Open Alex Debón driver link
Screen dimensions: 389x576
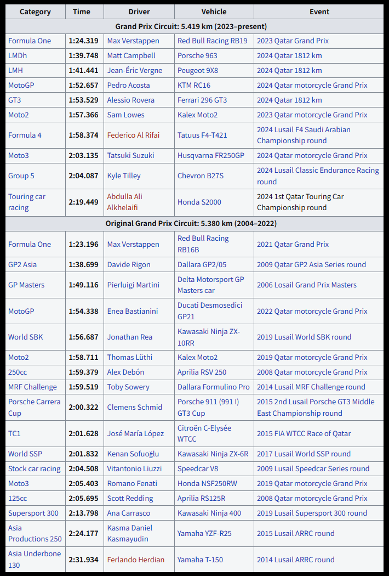tap(125, 372)
